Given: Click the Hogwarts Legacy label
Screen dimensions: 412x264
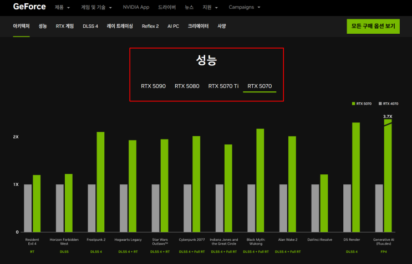Looking at the screenshot, I should [128, 240].
